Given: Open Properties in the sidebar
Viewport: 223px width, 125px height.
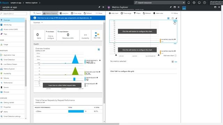Looking at the screenshot, I should pyautogui.click(x=13, y=107).
